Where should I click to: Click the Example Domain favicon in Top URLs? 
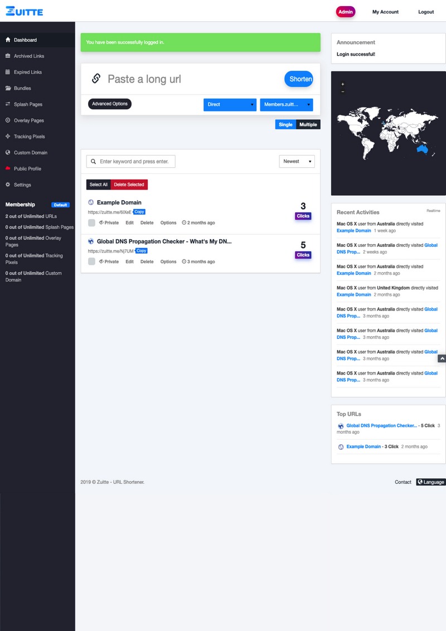tap(341, 446)
